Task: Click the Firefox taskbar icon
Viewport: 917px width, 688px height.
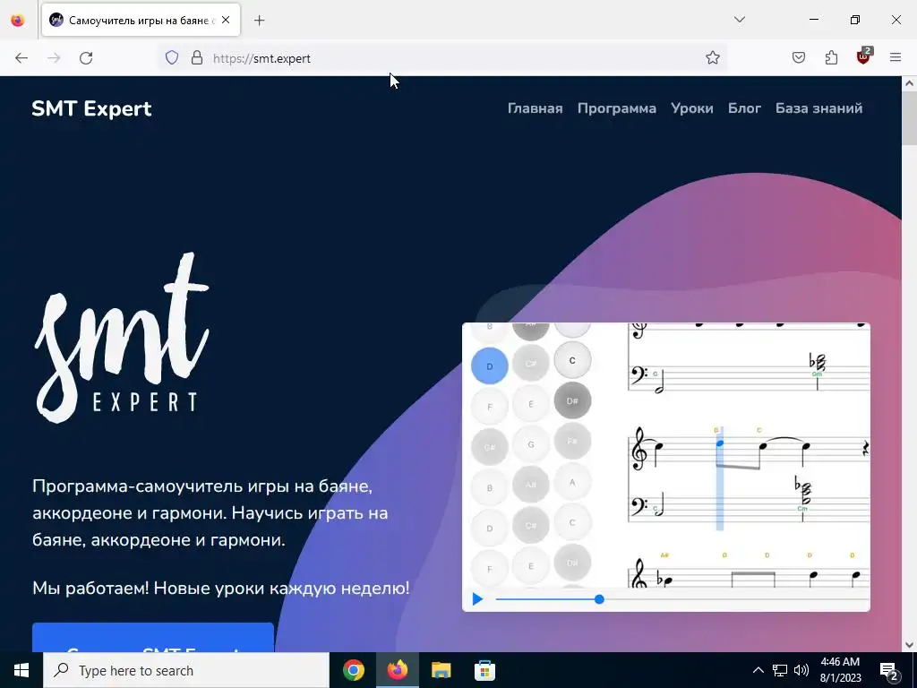Action: coord(397,670)
